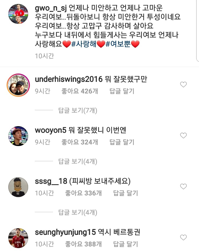Expand 답글 보기(4개) under wooyon5 comment
Viewport: 199px width, 251px height.
click(x=78, y=161)
